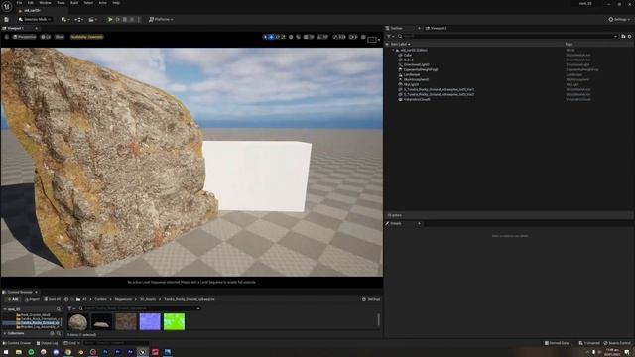Select the translate transform tool in viewport
The width and height of the screenshot is (635, 357).
coord(271,37)
